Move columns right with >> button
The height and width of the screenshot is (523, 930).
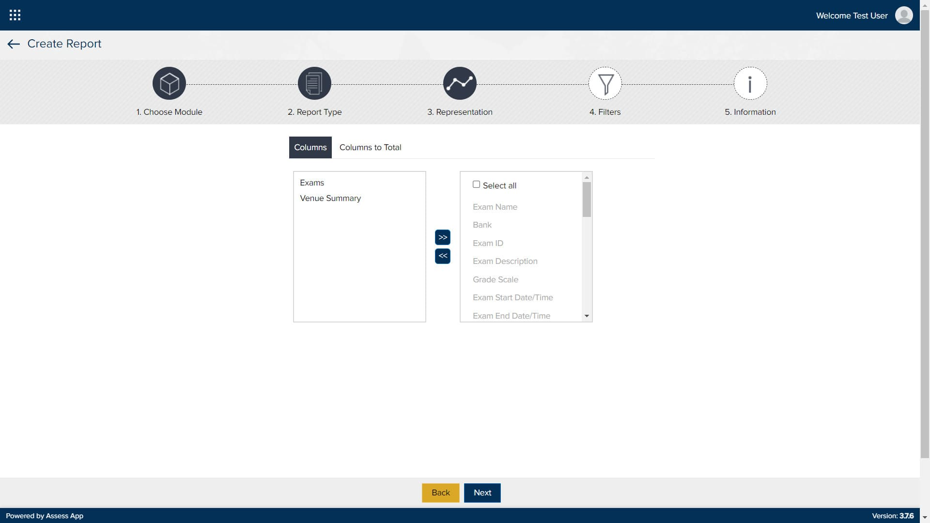(442, 237)
